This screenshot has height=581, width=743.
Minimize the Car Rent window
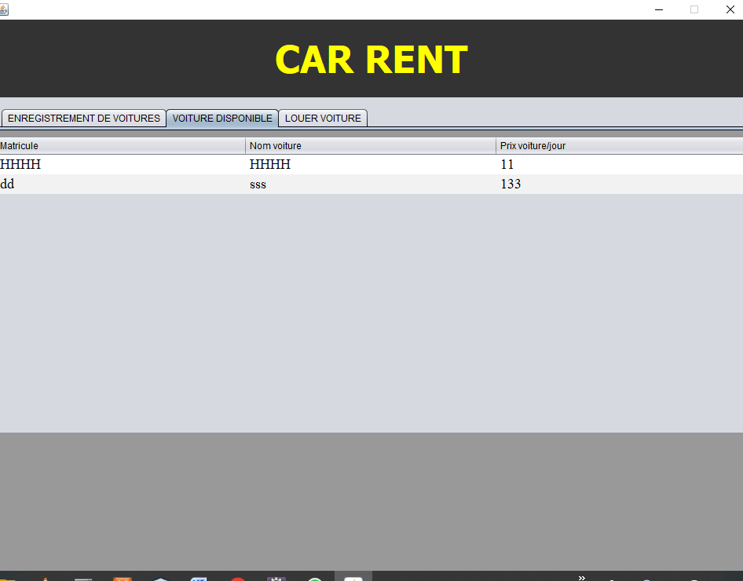pos(659,9)
